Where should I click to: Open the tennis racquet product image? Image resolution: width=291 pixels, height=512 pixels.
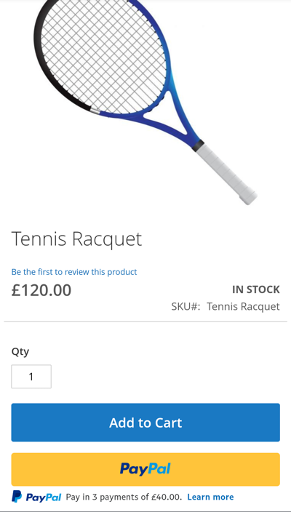point(145,101)
